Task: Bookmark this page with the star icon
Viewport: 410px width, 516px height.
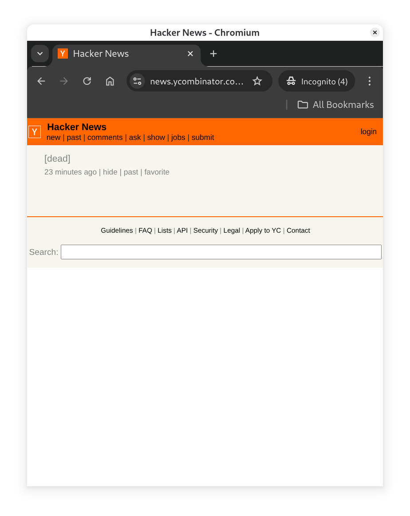Action: (257, 81)
